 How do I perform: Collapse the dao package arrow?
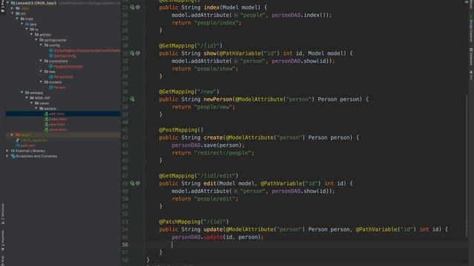(x=41, y=72)
